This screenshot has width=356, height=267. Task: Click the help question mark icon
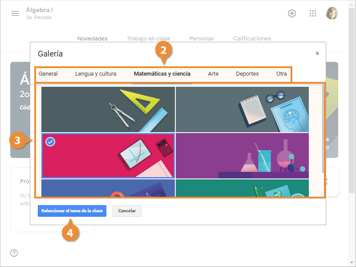coord(14,253)
